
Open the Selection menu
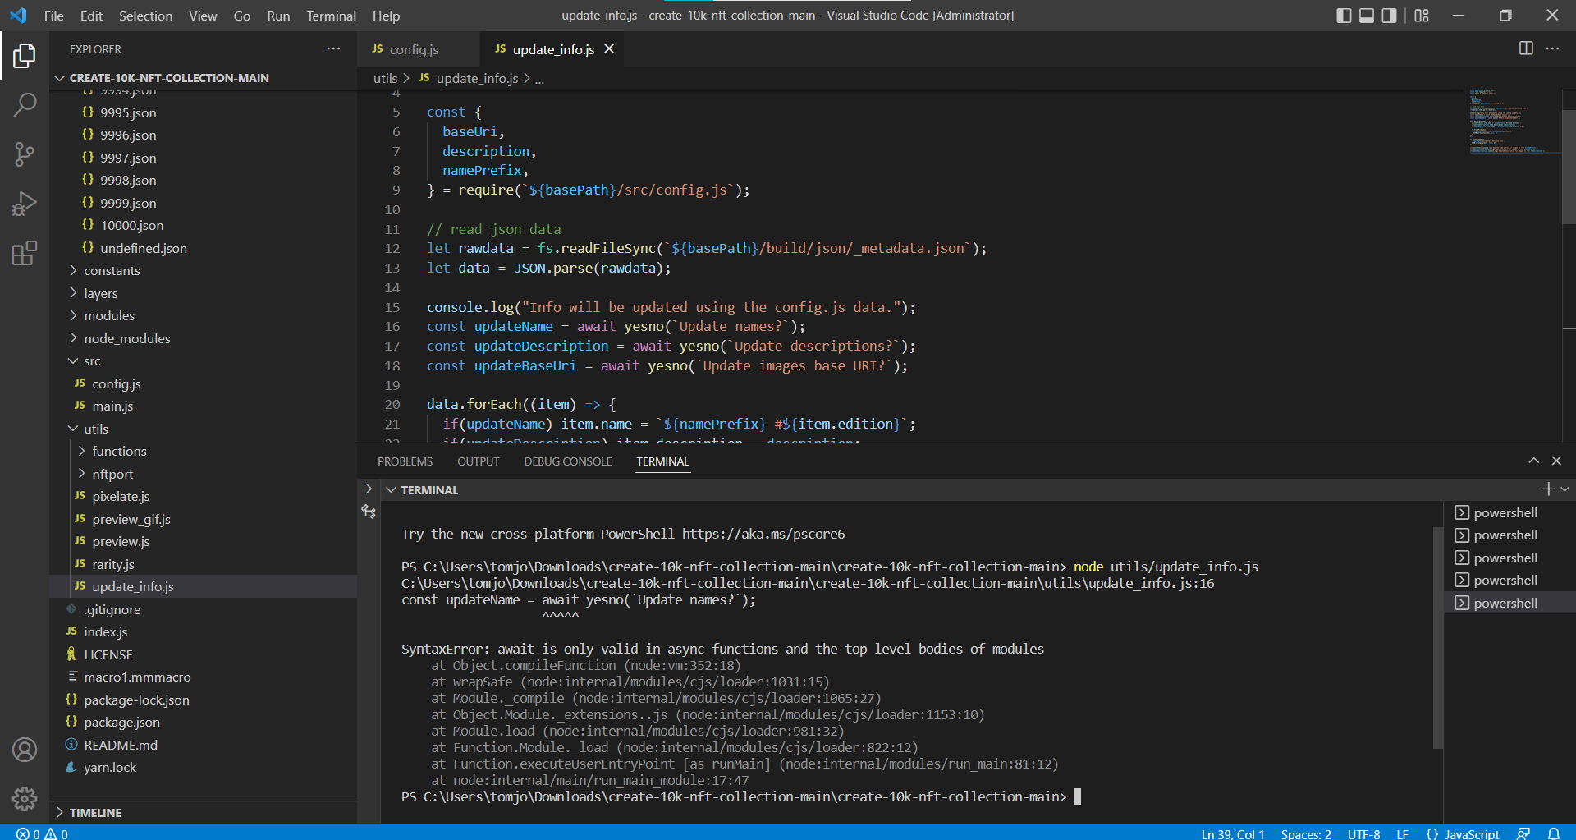click(x=145, y=16)
